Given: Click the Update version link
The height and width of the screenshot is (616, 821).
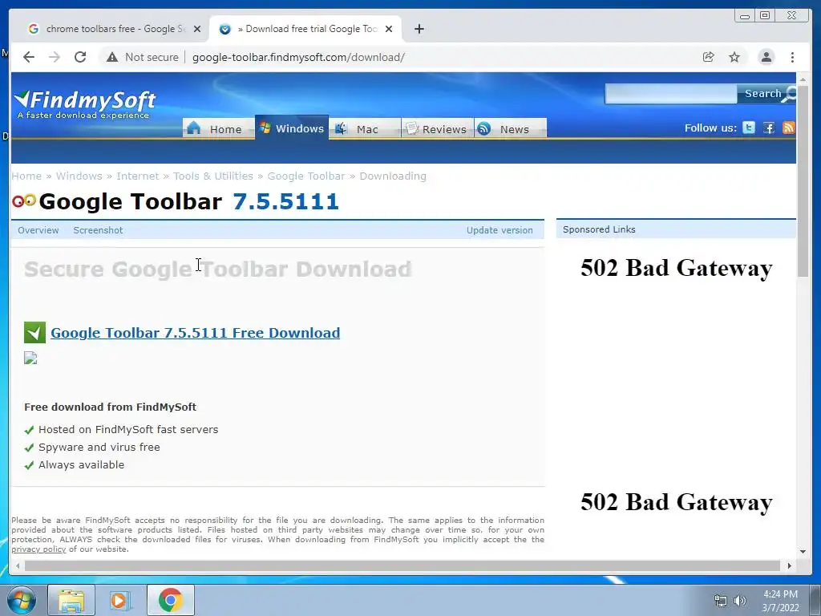Looking at the screenshot, I should pos(499,230).
